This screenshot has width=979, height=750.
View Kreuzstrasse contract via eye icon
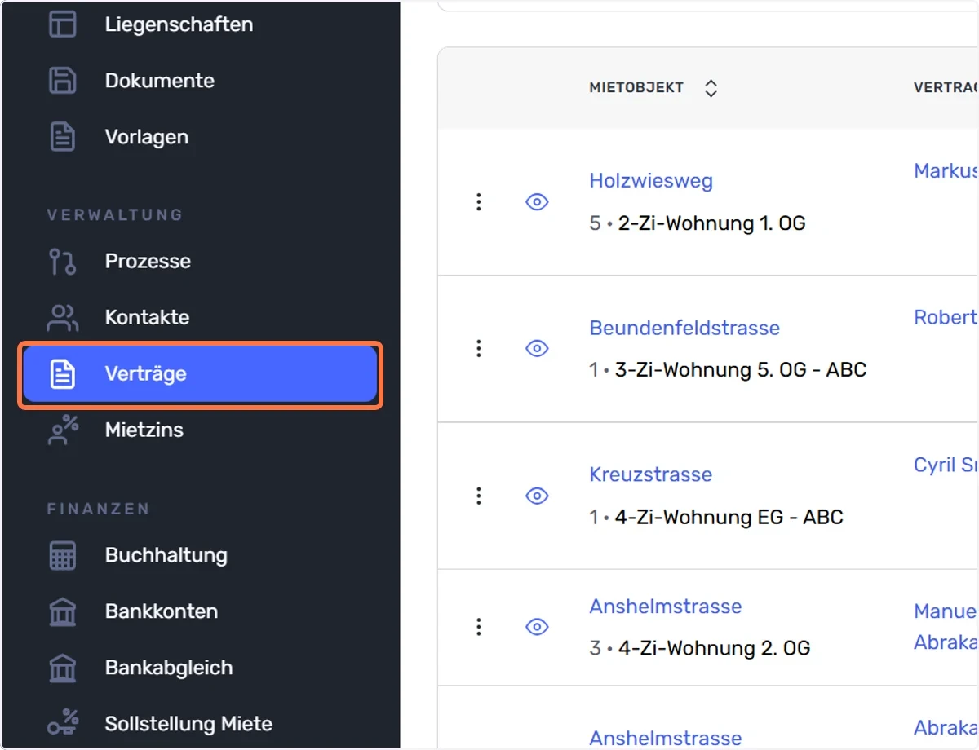tap(537, 496)
